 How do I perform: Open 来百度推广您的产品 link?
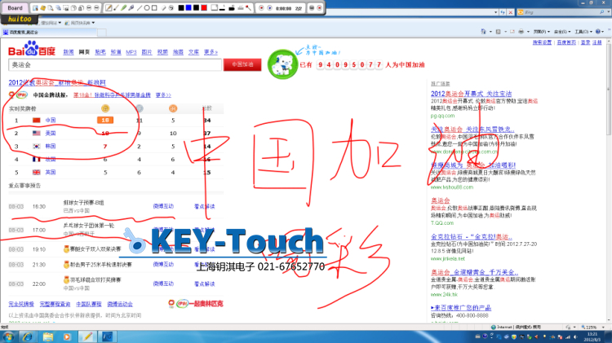pos(461,307)
